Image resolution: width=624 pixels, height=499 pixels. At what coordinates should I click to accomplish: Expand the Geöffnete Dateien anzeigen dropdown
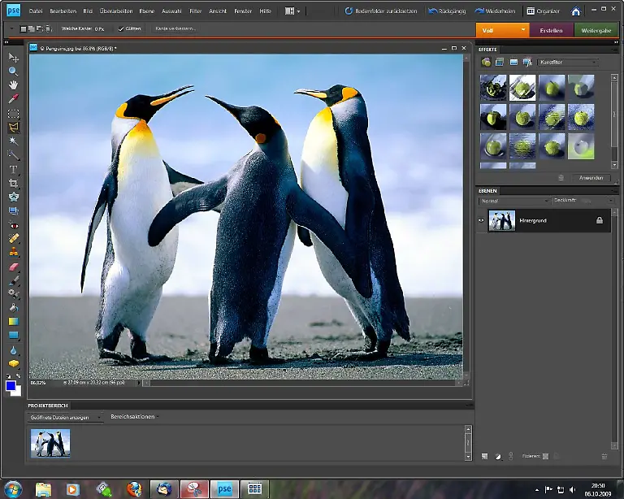pyautogui.click(x=65, y=417)
